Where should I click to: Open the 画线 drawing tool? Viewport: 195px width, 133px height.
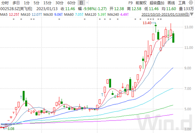(171, 3)
